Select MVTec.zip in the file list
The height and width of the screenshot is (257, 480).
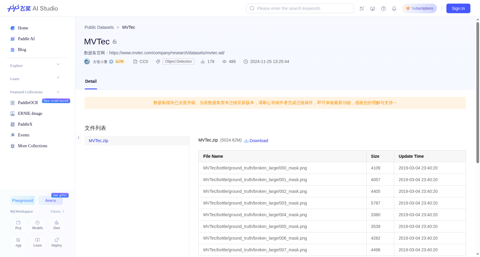(137, 141)
